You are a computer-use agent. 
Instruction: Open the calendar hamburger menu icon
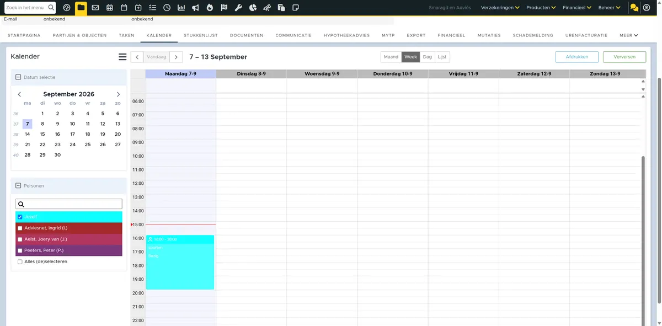[122, 57]
